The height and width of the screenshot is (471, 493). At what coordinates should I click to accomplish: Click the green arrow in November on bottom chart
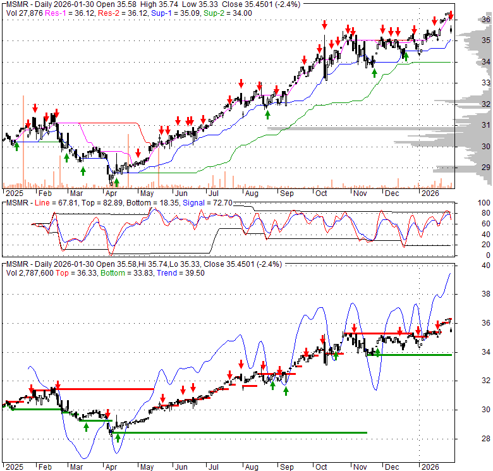pos(377,353)
